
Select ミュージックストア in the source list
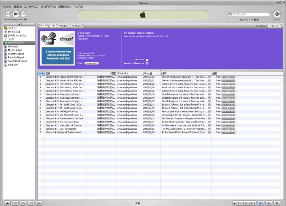19,43
